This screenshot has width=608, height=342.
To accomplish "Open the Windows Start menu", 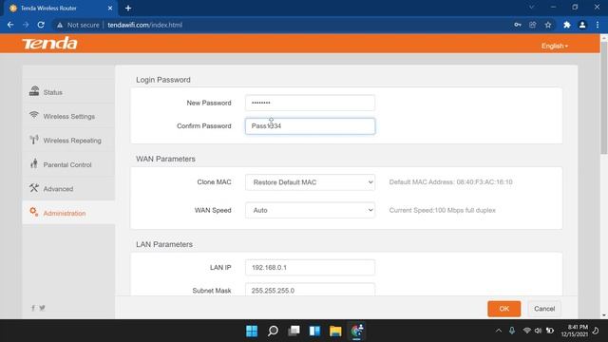I will tap(252, 331).
